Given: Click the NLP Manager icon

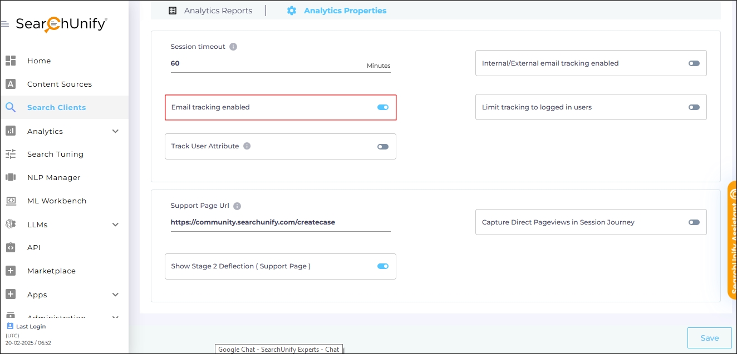Looking at the screenshot, I should click(11, 177).
